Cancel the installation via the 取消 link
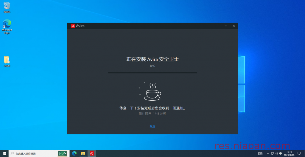This screenshot has height=157, width=305. coord(152,126)
